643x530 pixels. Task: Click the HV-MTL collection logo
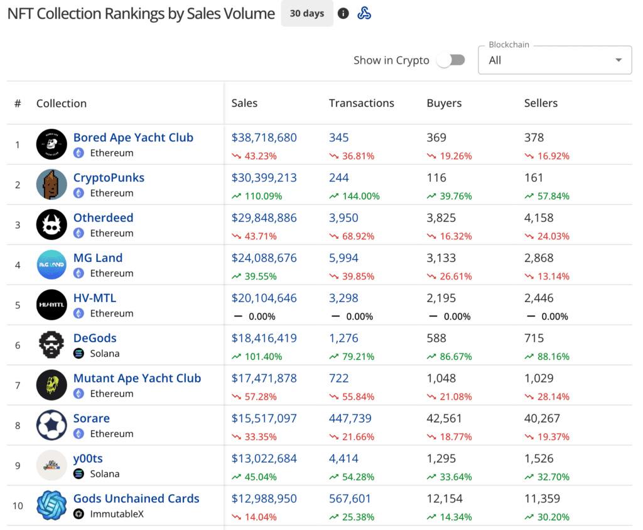(51, 305)
